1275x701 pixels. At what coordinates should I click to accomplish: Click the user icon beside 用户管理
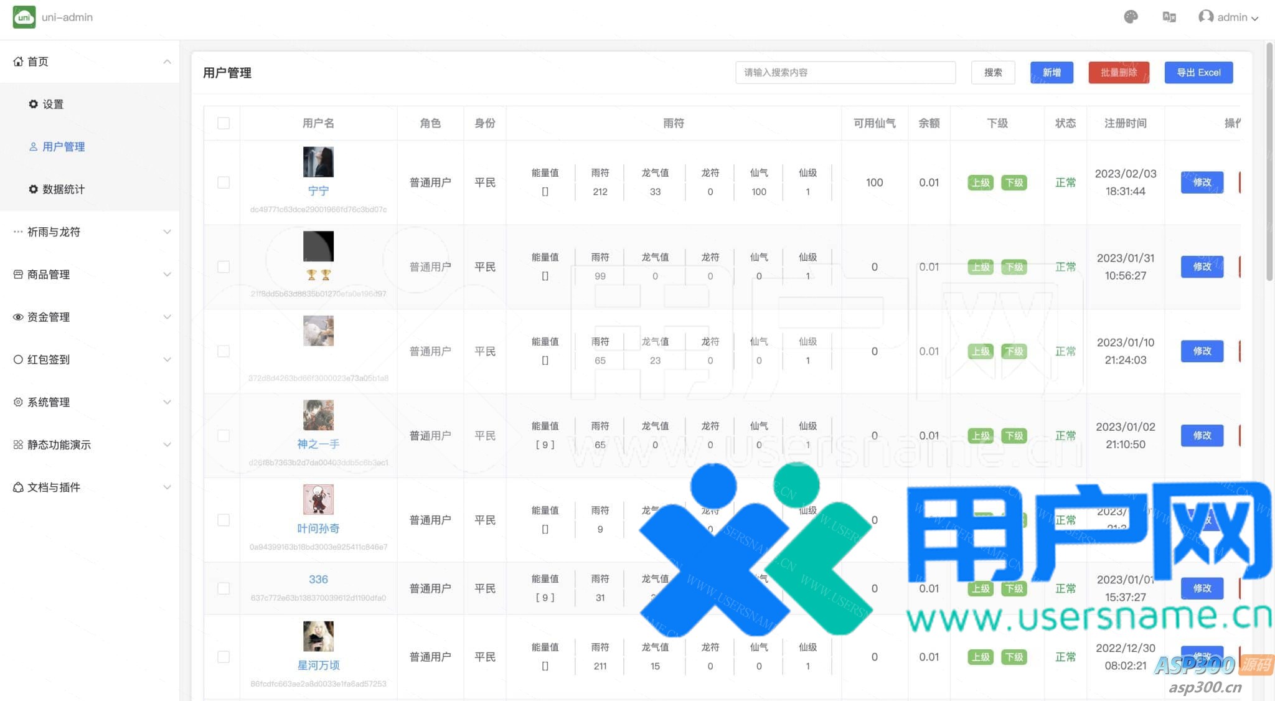pos(33,147)
